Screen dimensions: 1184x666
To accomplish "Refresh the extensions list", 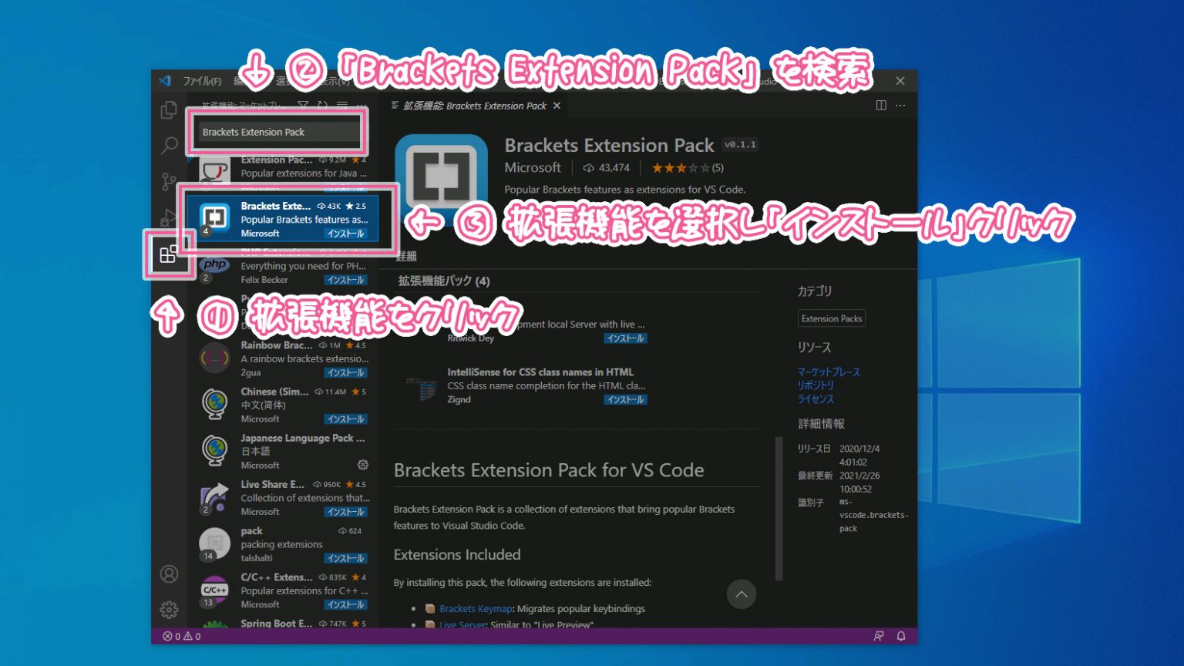I will pos(322,104).
